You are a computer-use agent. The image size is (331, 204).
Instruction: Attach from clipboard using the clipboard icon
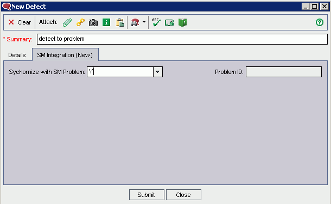coord(120,22)
